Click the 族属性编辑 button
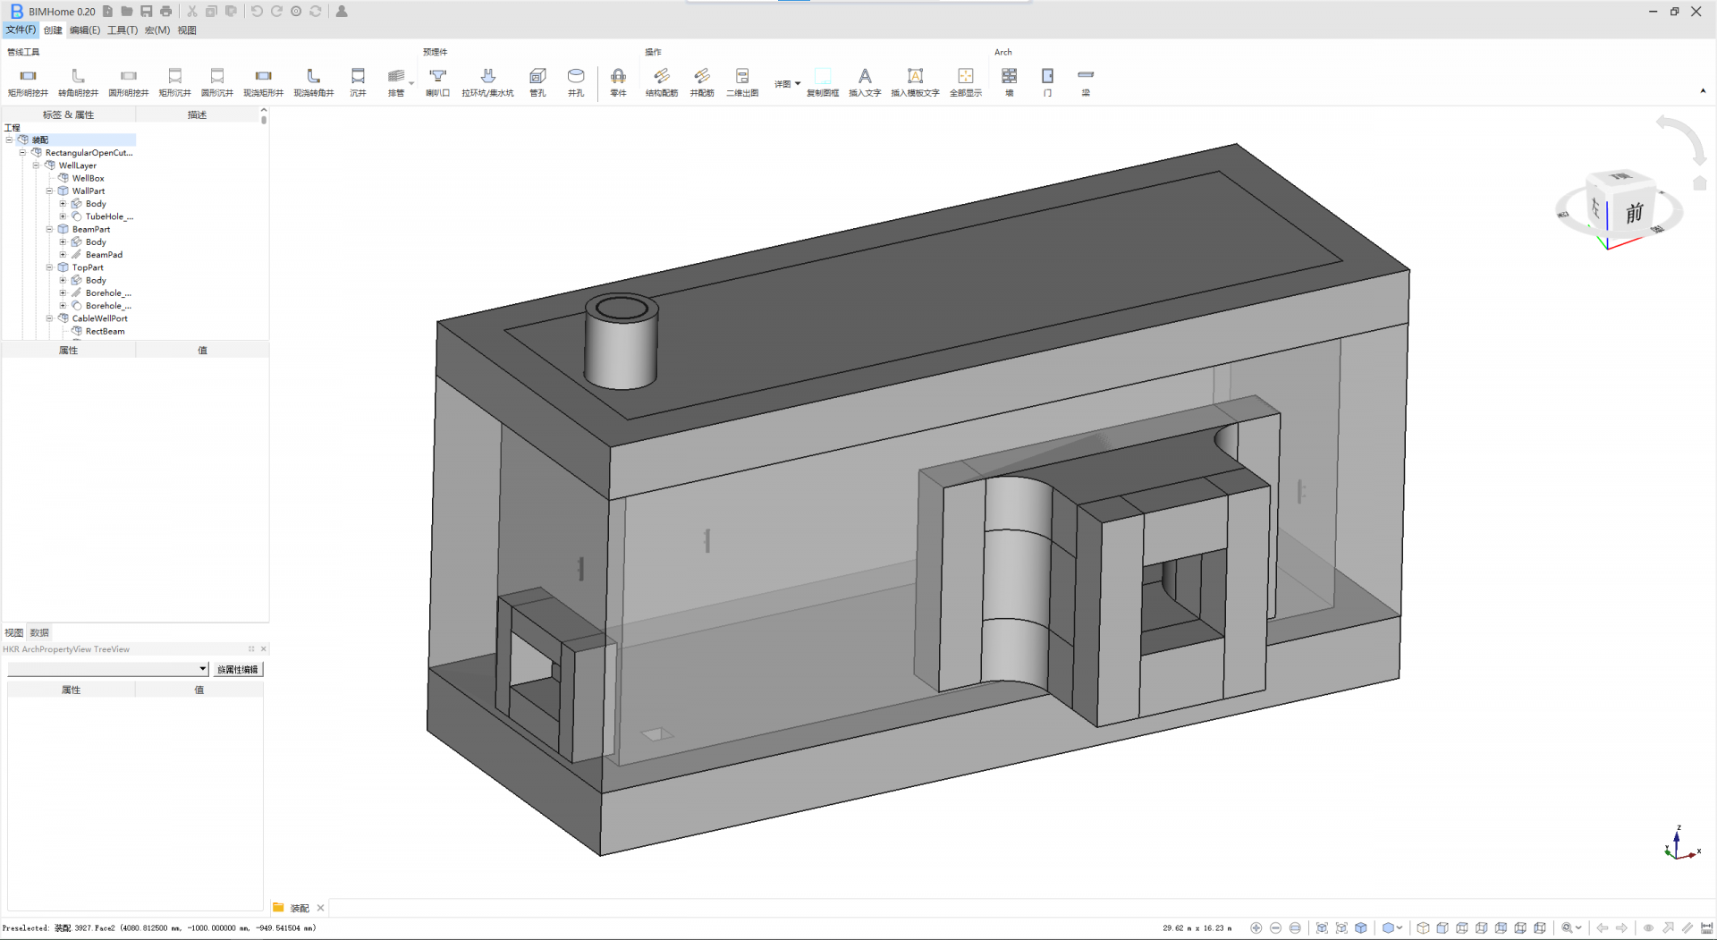 (237, 669)
